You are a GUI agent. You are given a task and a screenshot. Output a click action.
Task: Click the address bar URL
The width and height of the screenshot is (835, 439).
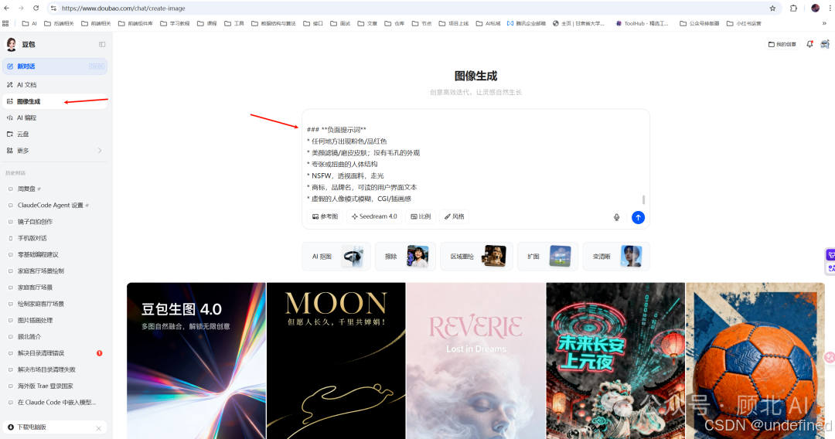(x=124, y=9)
